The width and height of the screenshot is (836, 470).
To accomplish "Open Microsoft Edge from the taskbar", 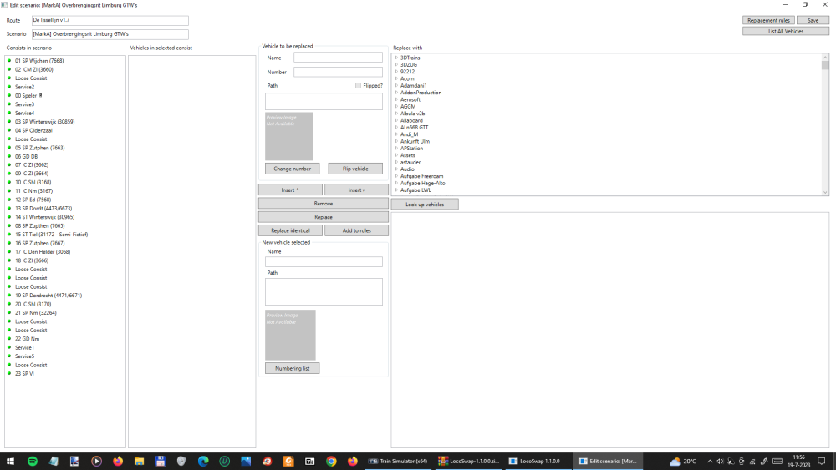I will (x=203, y=461).
